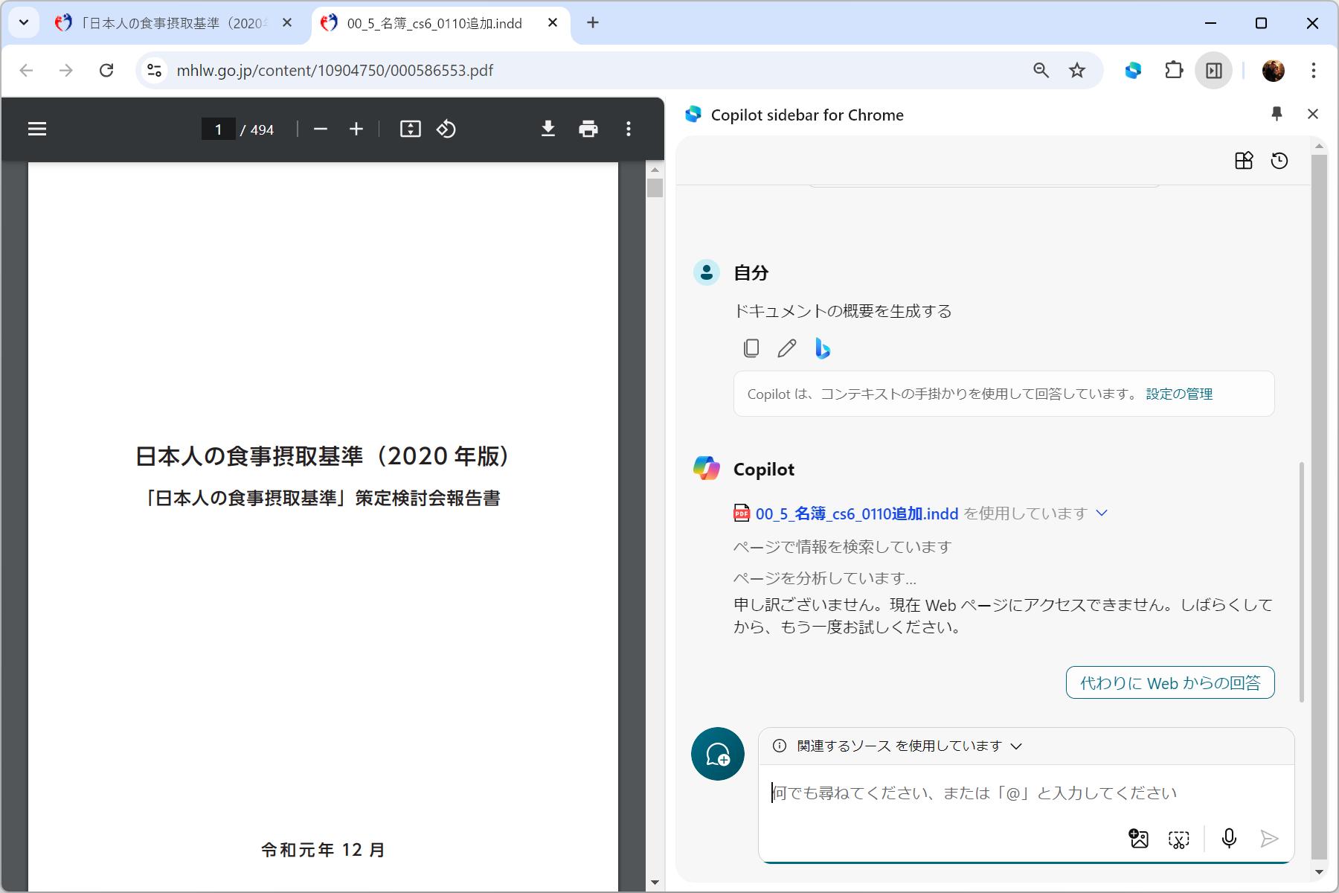This screenshot has width=1339, height=893.
Task: Click the PDF page number field
Action: 218,129
